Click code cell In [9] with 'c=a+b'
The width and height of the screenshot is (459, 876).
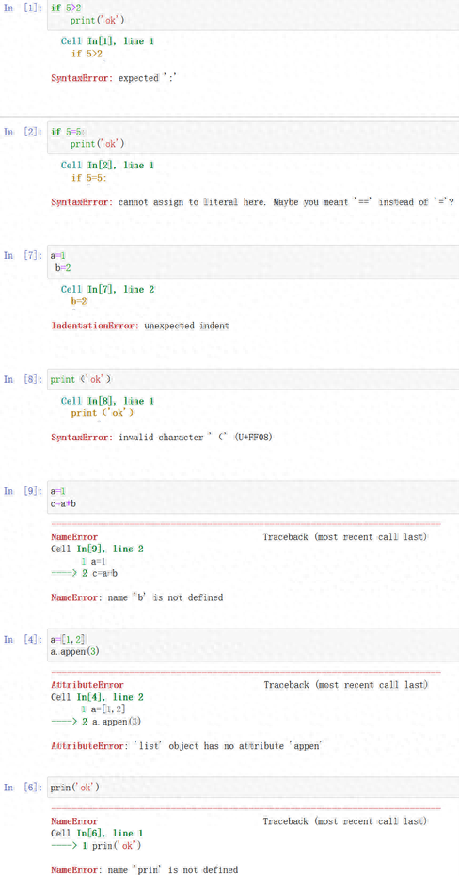[x=253, y=497]
